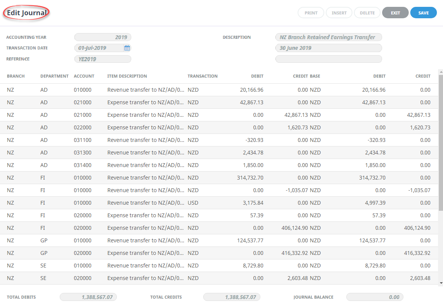Exit the journal editor
Screen dimensions: 443x307
click(395, 13)
